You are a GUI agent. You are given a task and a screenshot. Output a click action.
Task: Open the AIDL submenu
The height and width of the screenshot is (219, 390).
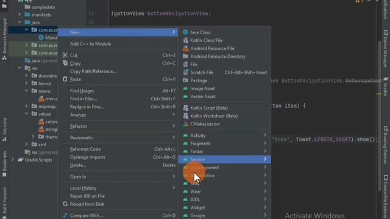[x=225, y=200]
